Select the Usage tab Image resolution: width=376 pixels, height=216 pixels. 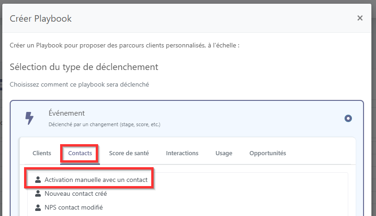pyautogui.click(x=224, y=153)
